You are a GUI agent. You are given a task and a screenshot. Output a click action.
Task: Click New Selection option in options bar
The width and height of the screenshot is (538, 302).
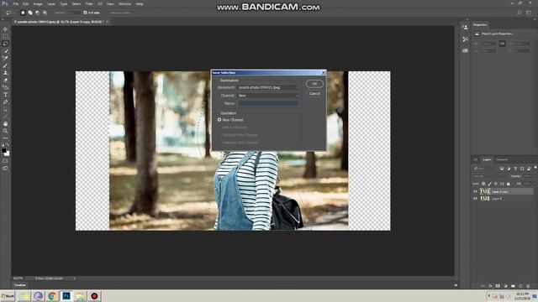[23, 13]
